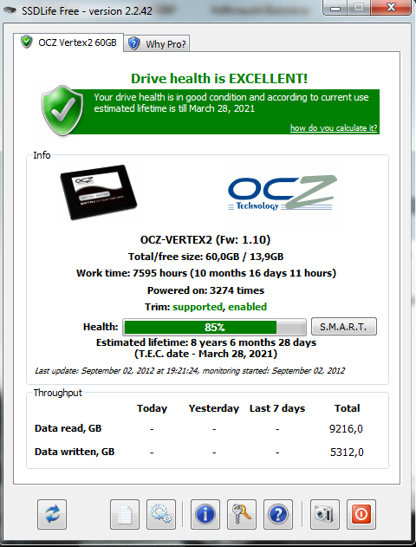Close the SSDLife window with the red X
This screenshot has width=416, height=547.
[x=391, y=7]
